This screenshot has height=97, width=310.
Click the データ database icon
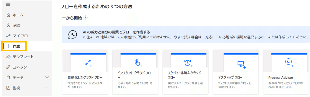(8, 77)
